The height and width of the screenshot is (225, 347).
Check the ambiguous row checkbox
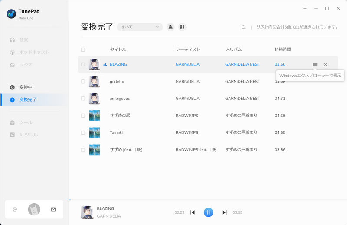click(x=83, y=99)
